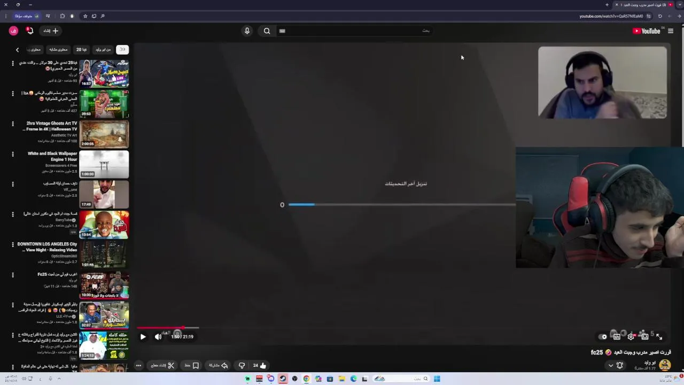Screen dimensions: 684x385
Task: Dislike the video with thumbs-down
Action: click(242, 366)
